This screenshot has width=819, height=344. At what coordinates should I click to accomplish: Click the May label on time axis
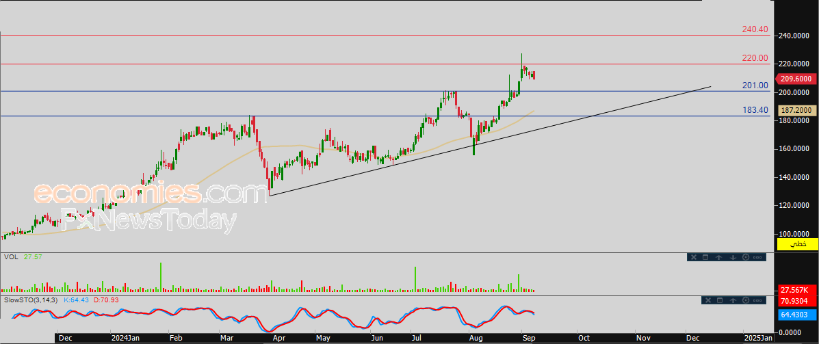click(324, 339)
